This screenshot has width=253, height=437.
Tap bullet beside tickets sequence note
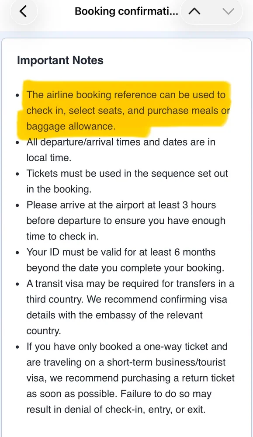pos(18,174)
